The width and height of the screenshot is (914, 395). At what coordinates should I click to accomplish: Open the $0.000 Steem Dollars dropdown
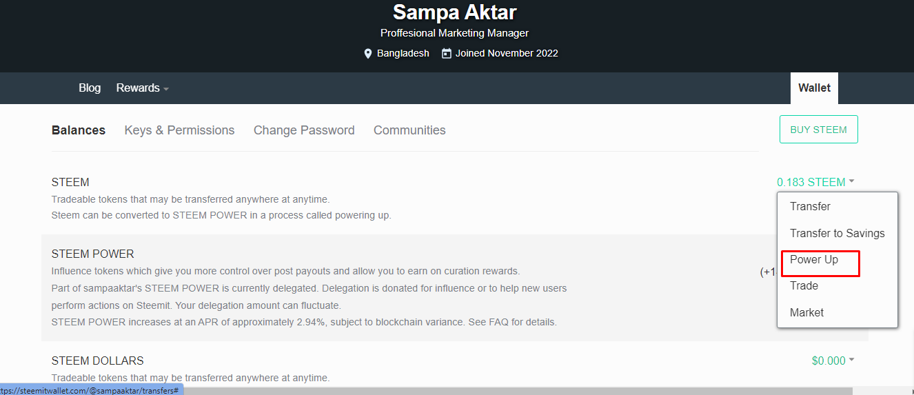click(833, 361)
